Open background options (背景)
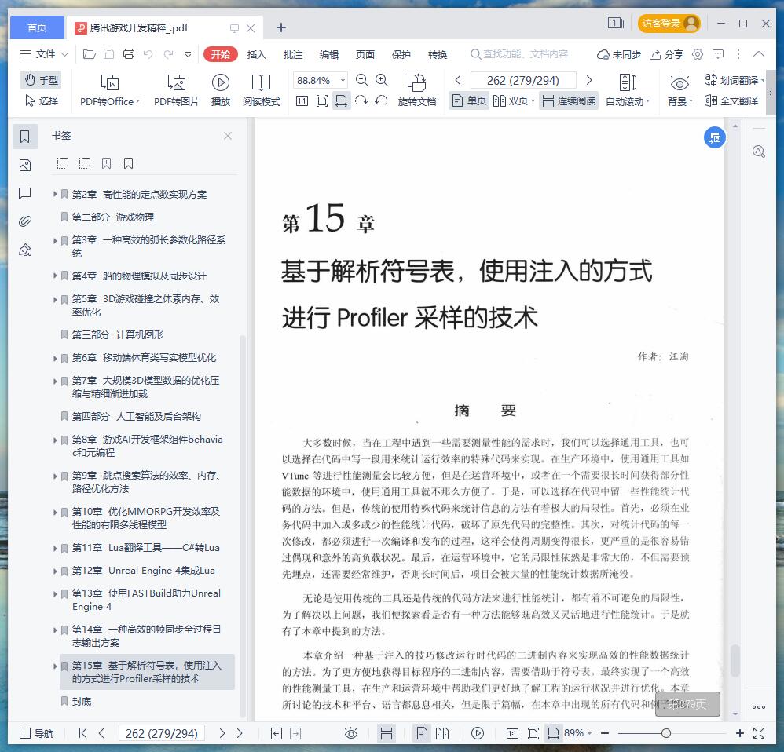 click(x=680, y=89)
